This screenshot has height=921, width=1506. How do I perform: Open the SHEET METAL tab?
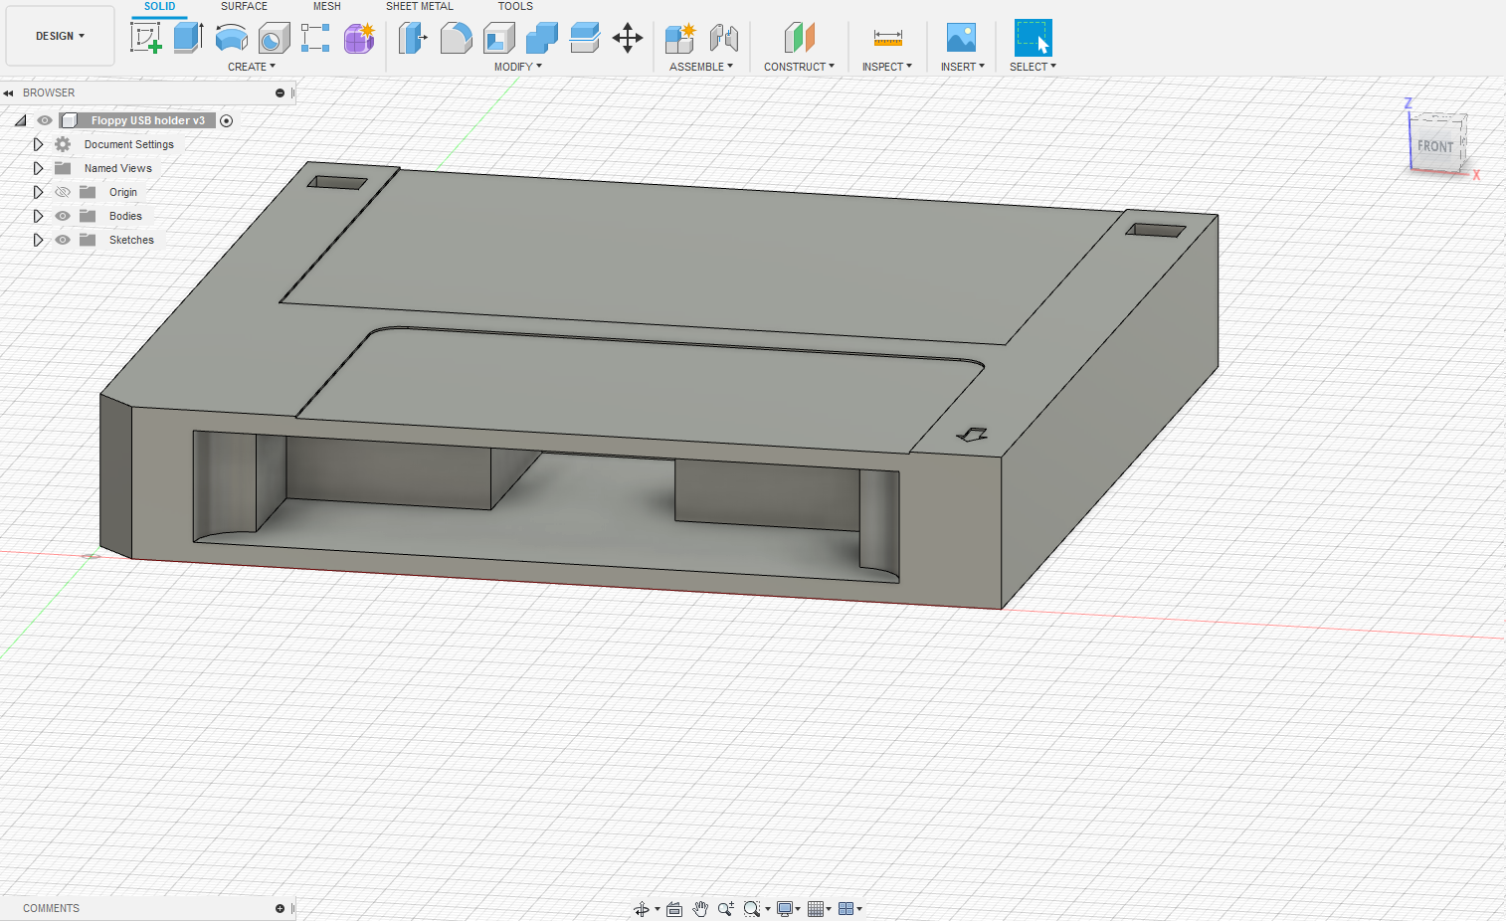pos(419,6)
